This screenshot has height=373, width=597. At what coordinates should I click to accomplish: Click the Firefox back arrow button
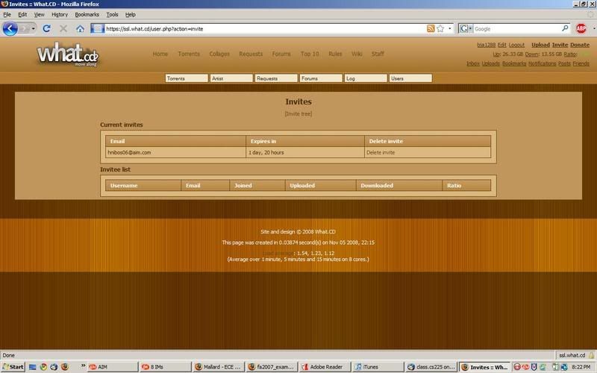10,28
